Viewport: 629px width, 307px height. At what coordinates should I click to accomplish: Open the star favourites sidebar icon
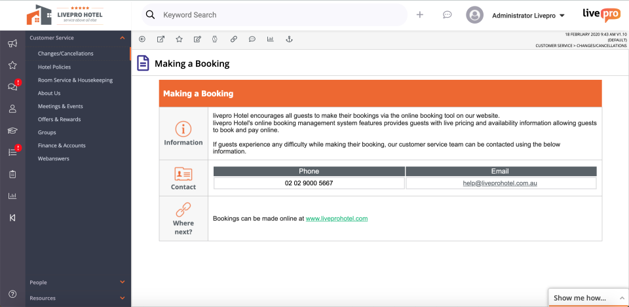pos(12,65)
